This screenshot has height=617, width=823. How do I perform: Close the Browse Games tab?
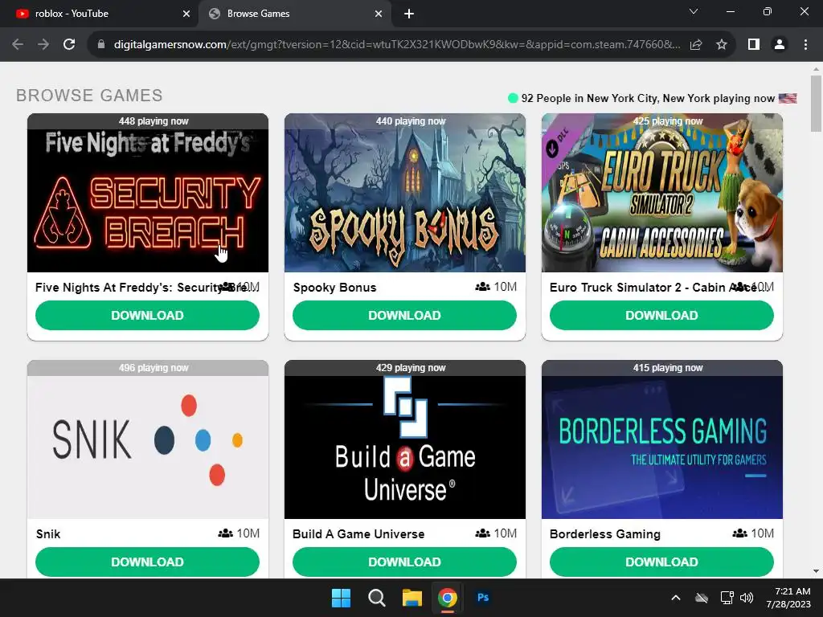click(x=379, y=14)
